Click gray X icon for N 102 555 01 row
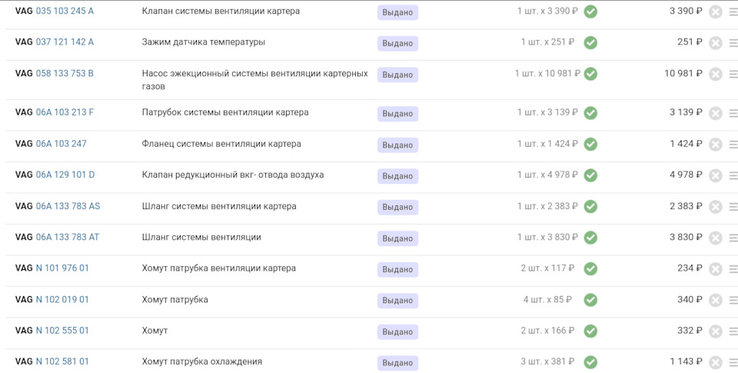Image resolution: width=738 pixels, height=373 pixels. click(716, 331)
